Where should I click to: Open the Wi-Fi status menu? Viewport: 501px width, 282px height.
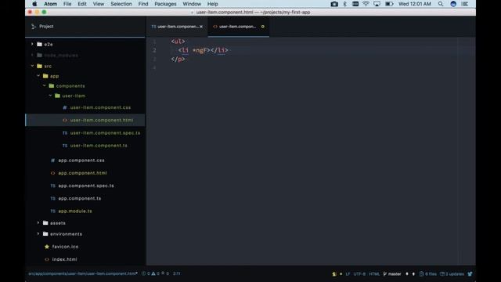click(x=366, y=4)
